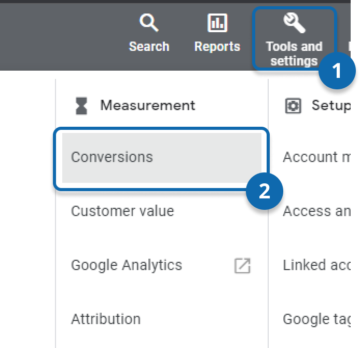Click the Setup column heading
The width and height of the screenshot is (360, 348).
point(330,105)
